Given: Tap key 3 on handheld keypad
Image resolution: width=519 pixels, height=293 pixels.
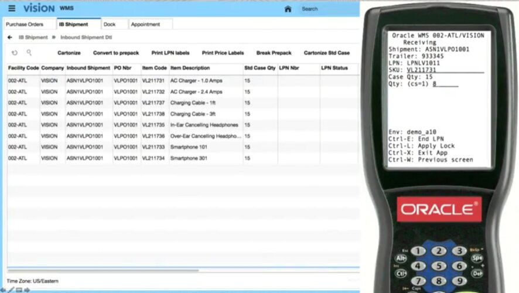Looking at the screenshot, I should [x=459, y=251].
